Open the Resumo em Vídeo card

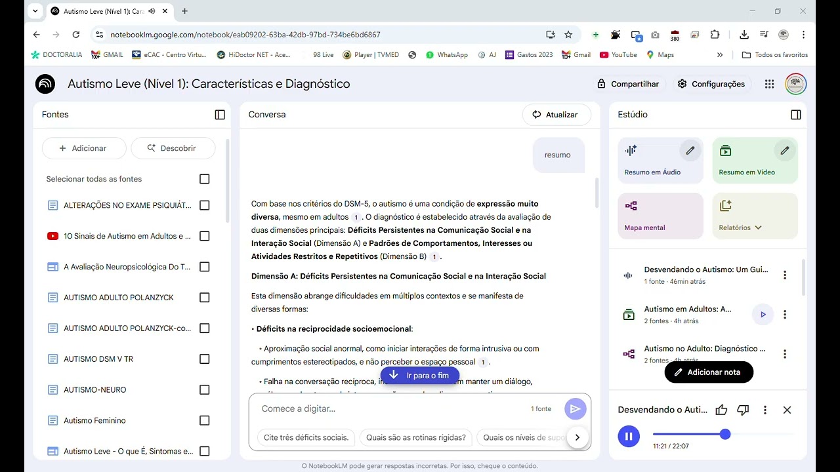coord(755,161)
